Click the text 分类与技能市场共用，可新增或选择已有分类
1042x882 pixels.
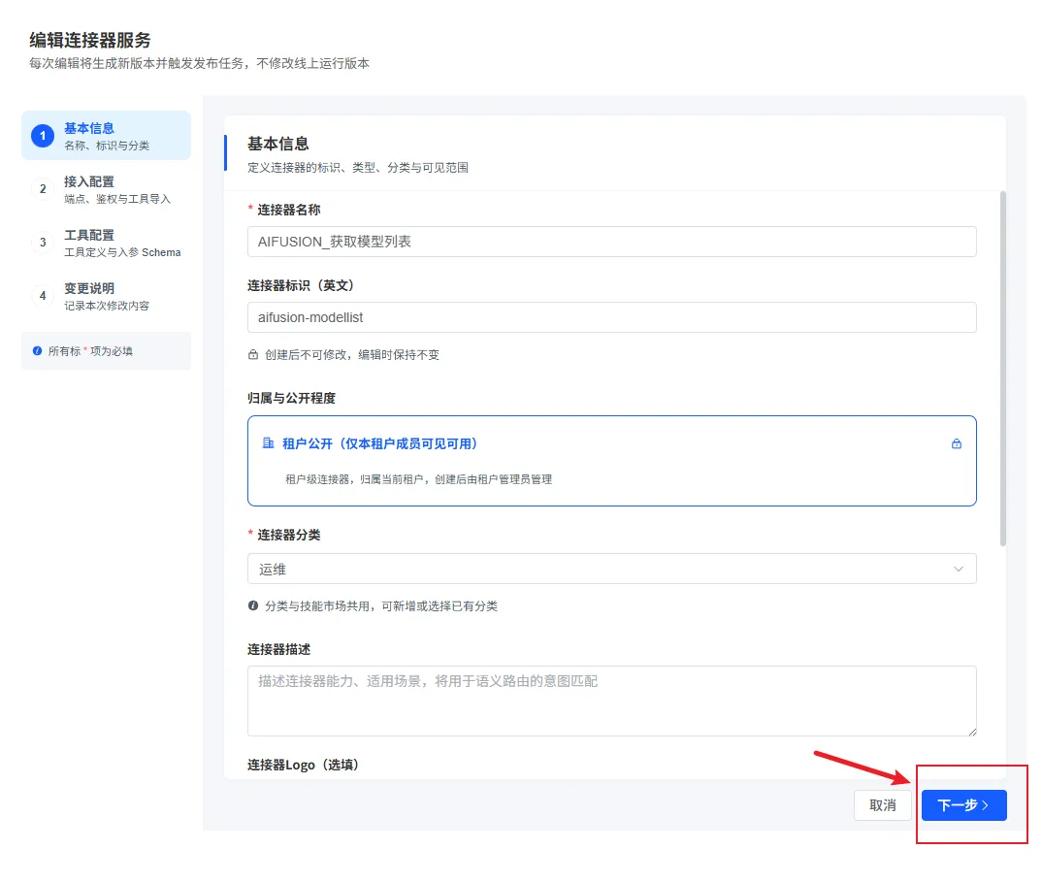click(381, 605)
